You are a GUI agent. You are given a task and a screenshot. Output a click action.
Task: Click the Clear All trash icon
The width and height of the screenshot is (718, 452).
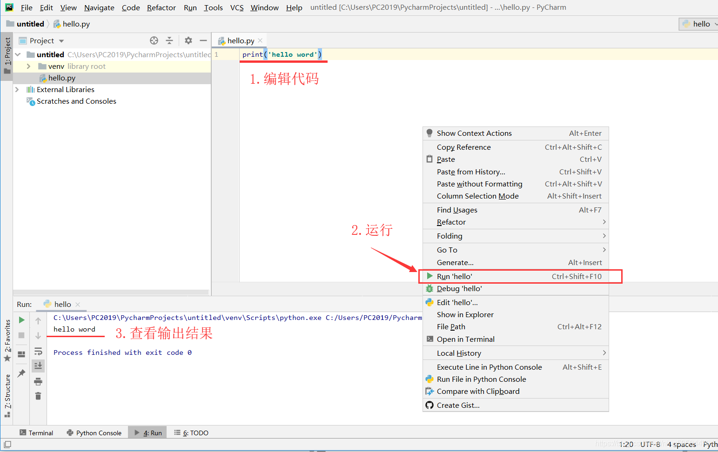click(38, 396)
